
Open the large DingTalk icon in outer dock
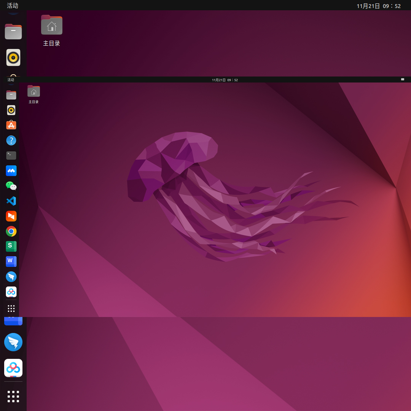tap(13, 342)
